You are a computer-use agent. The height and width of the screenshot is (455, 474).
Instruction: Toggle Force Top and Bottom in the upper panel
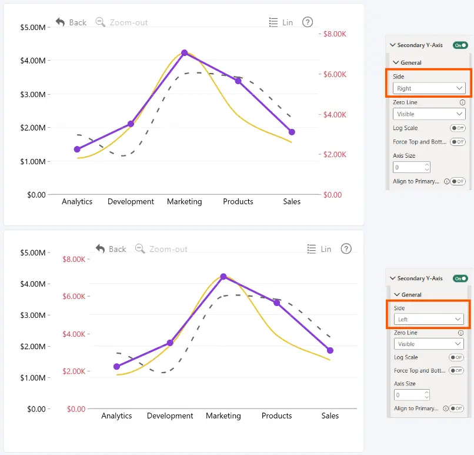point(458,142)
